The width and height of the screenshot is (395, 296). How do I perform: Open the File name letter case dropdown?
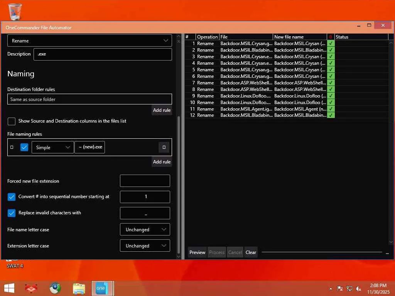pos(145,229)
